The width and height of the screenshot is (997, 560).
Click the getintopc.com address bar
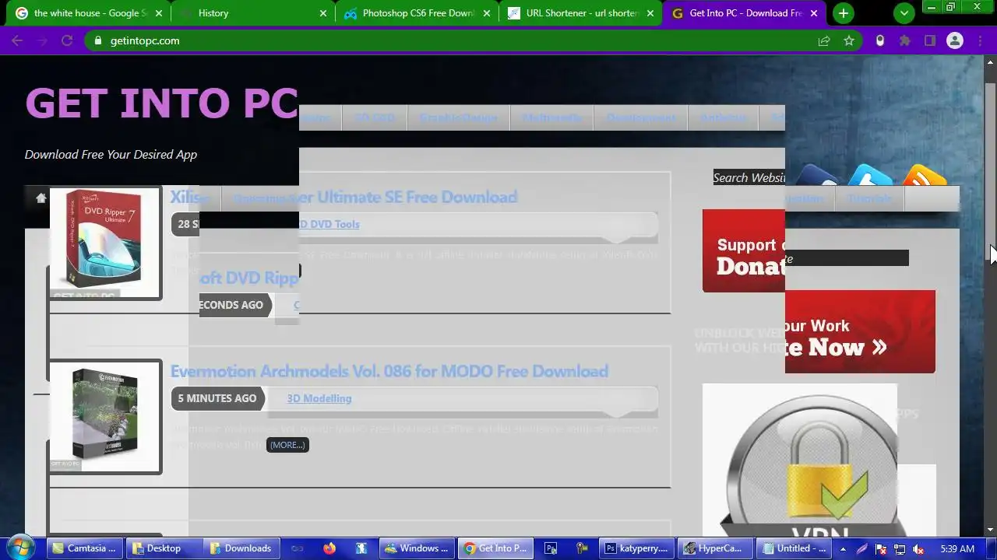474,40
